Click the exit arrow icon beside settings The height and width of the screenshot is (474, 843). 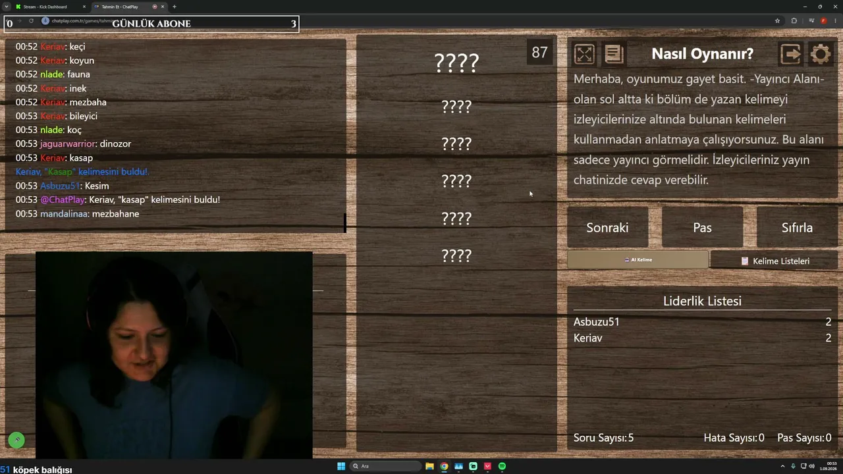[790, 54]
